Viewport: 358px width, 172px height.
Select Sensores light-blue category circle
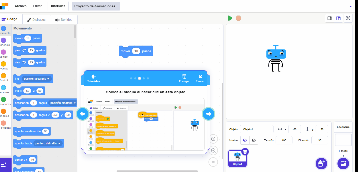coord(3,87)
